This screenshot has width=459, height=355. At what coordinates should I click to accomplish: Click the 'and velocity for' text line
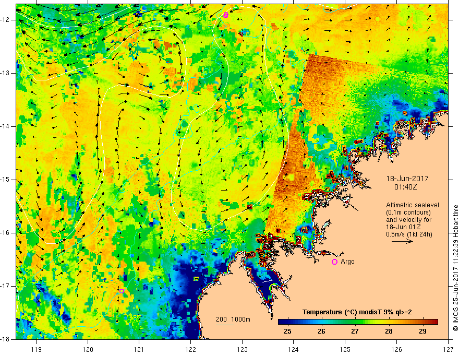click(x=408, y=220)
